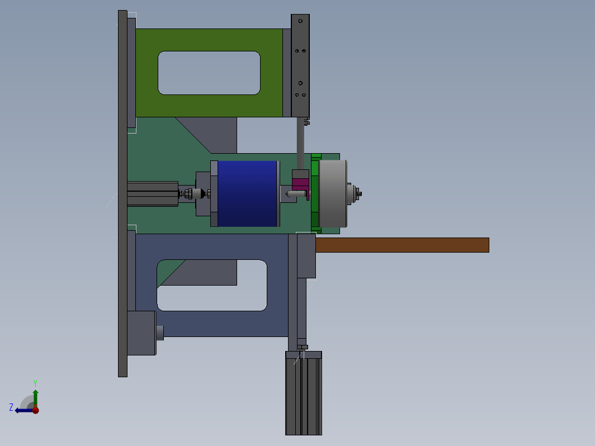Viewport: 595px width, 446px height.
Task: Select the thin vertical rod below dark rail
Action: coord(300,143)
